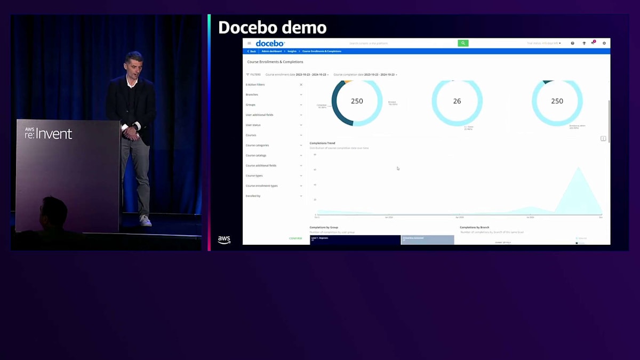640x360 pixels.
Task: Click the 'Course Enrollments & Completions' page title
Action: (275, 62)
